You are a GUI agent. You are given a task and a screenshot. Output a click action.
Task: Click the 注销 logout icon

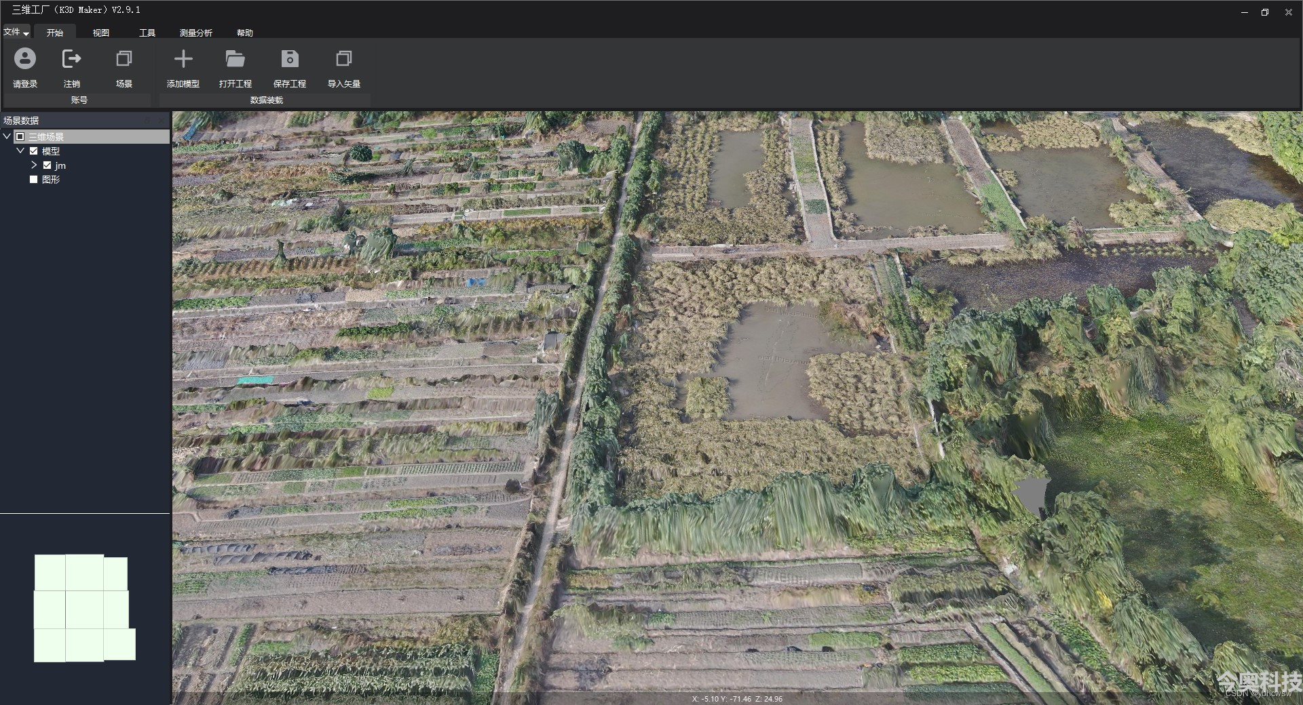71,59
